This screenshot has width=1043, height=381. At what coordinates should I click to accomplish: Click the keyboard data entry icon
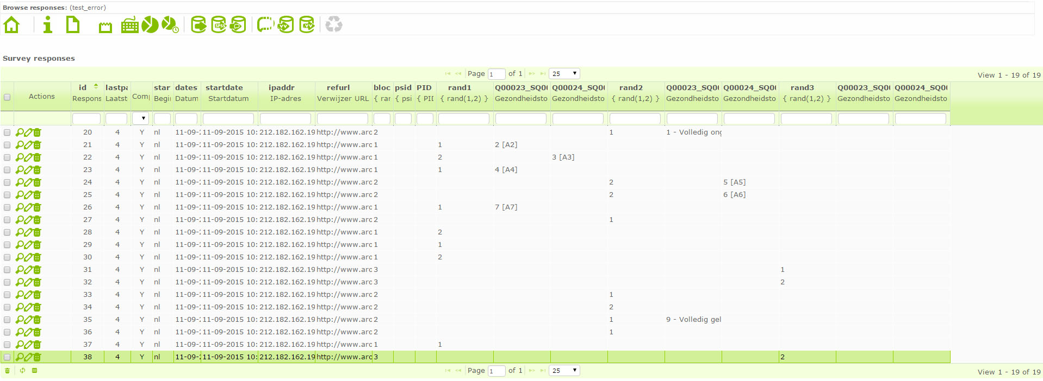129,25
